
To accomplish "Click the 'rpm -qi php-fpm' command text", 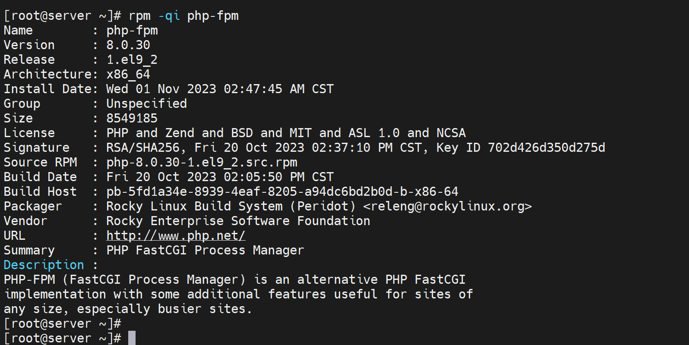I will [x=183, y=16].
